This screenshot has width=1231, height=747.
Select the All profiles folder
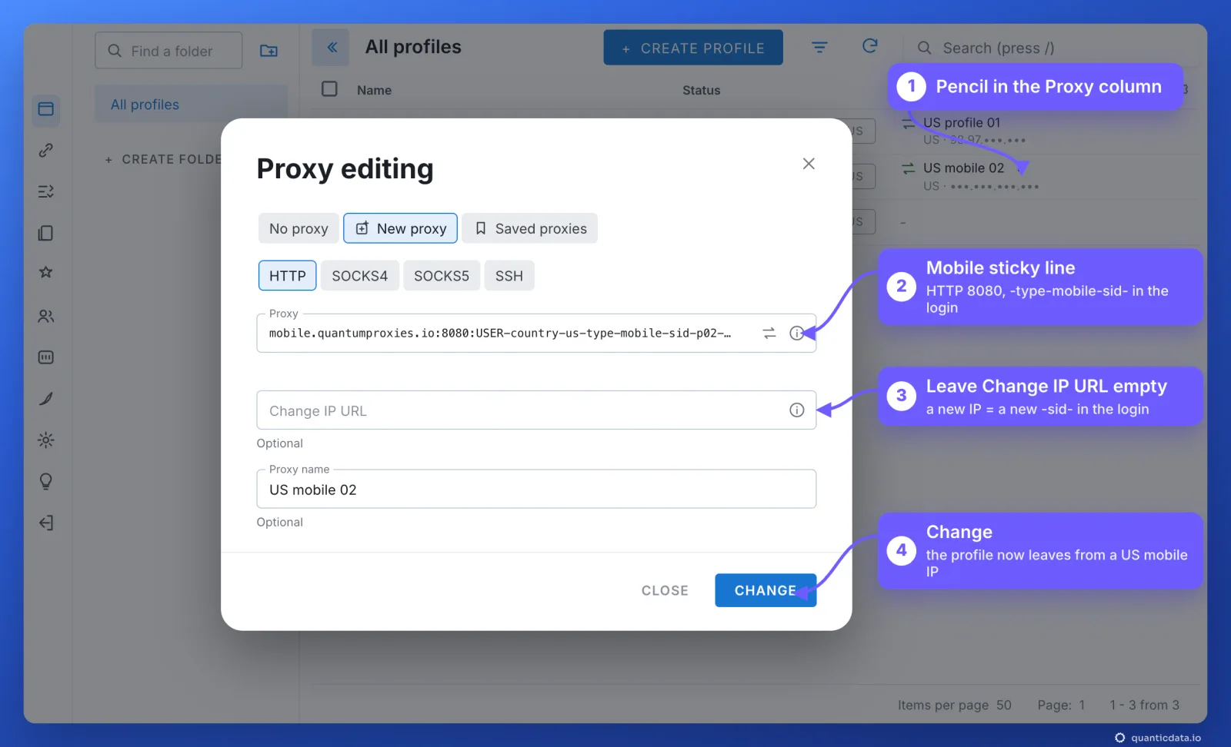(191, 105)
